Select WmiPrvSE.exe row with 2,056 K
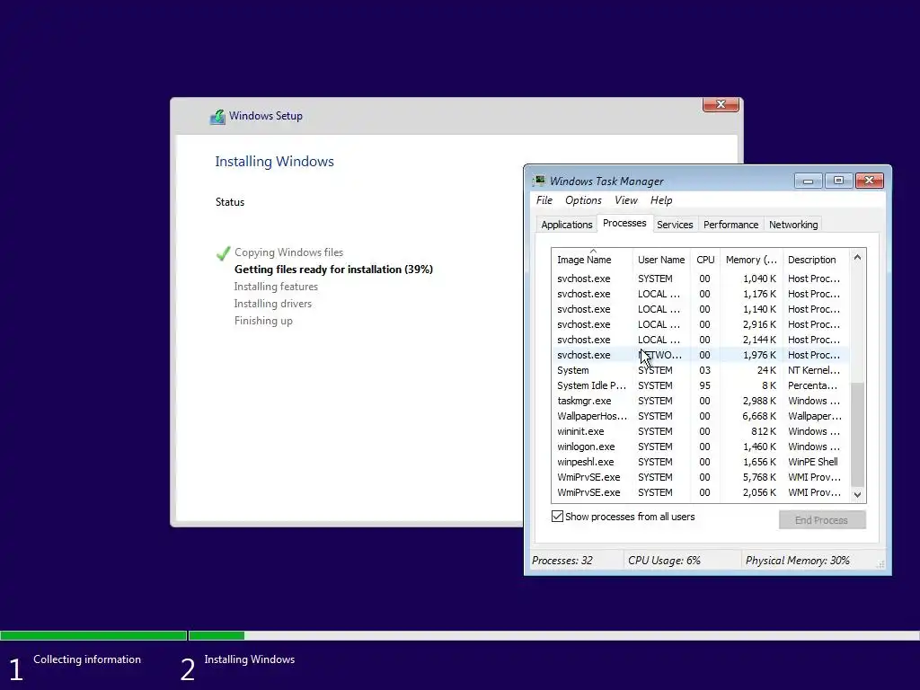Screen dimensions: 920x690 pos(701,492)
